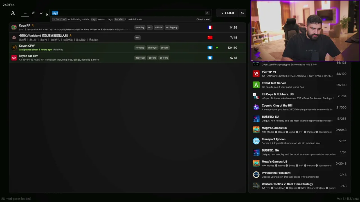Image resolution: width=360 pixels, height=202 pixels.
Task: Click the Chinese flag on KayanIsland row
Action: coord(210,38)
